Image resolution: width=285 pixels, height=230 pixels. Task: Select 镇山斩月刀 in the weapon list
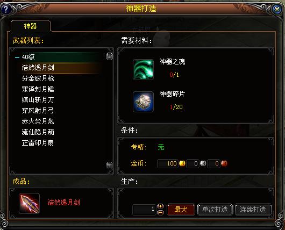click(x=38, y=100)
